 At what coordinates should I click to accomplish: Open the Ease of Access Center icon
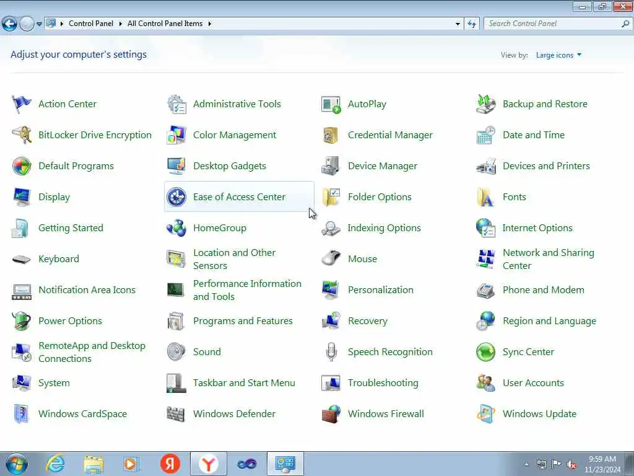(x=176, y=197)
